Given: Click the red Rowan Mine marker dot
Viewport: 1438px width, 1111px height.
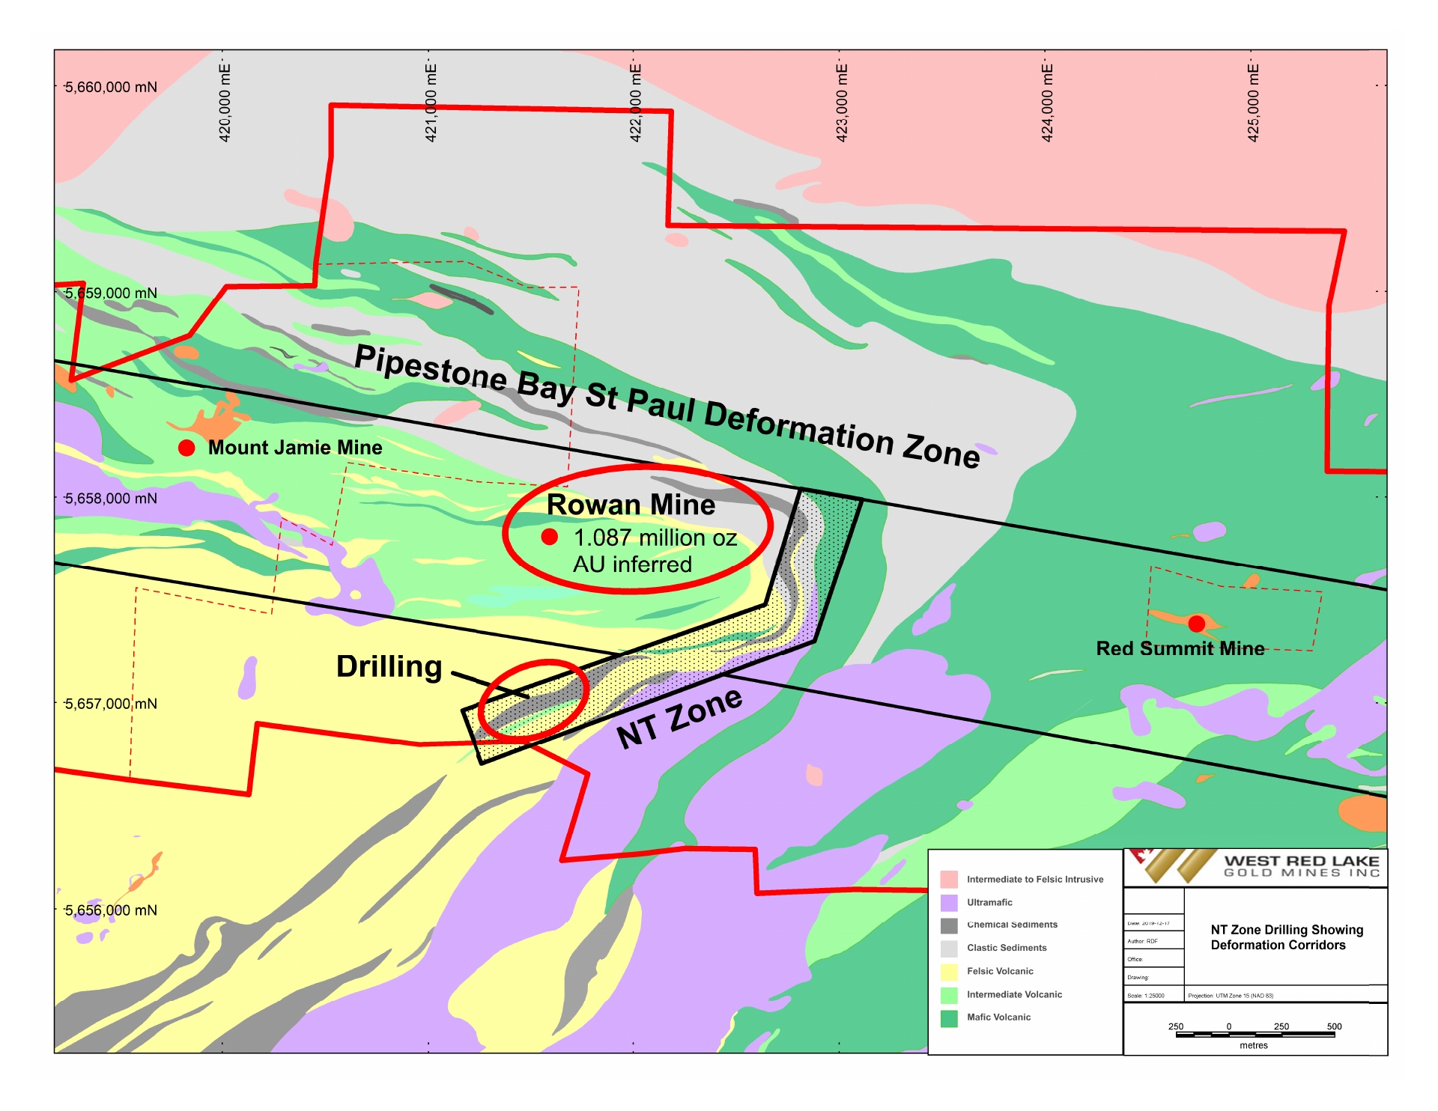Looking at the screenshot, I should click(550, 537).
